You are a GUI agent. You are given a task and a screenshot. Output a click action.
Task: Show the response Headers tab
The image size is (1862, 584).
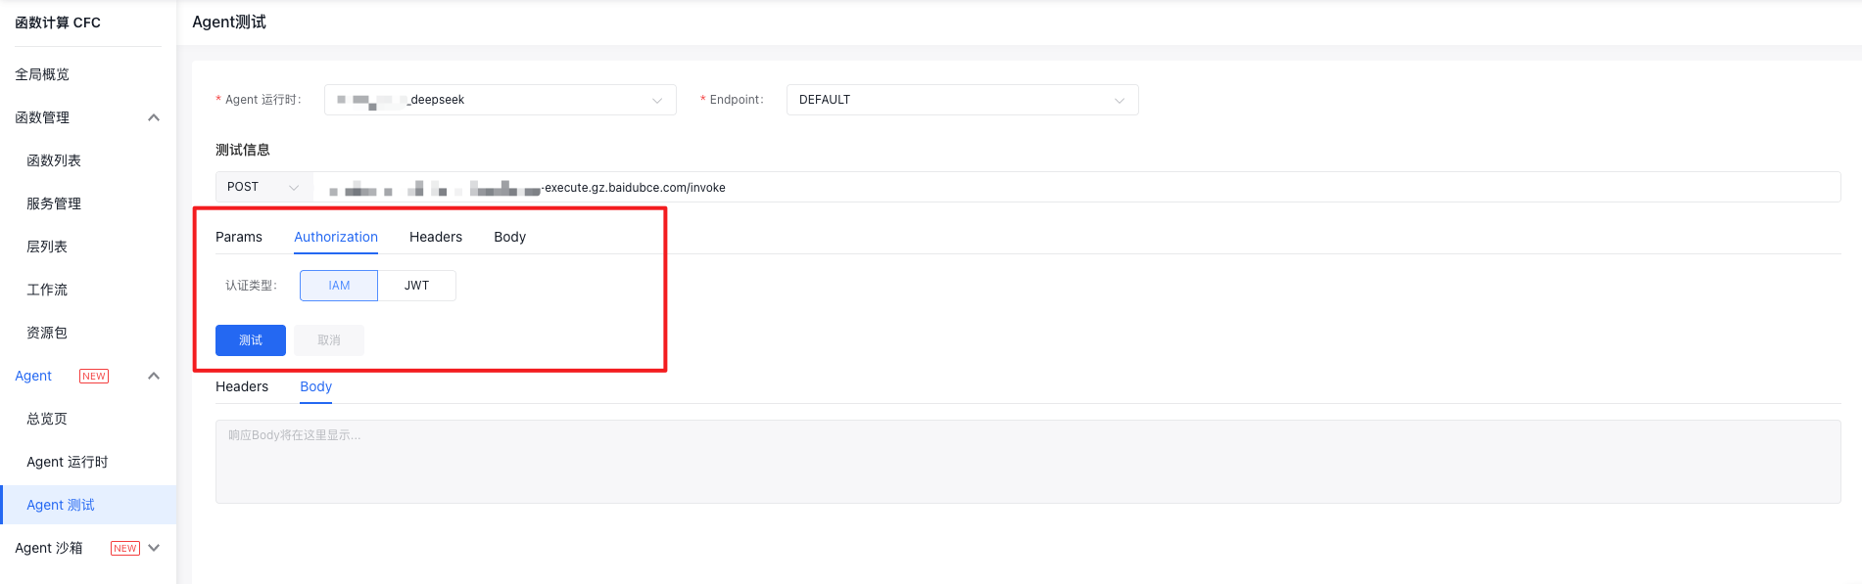[242, 386]
